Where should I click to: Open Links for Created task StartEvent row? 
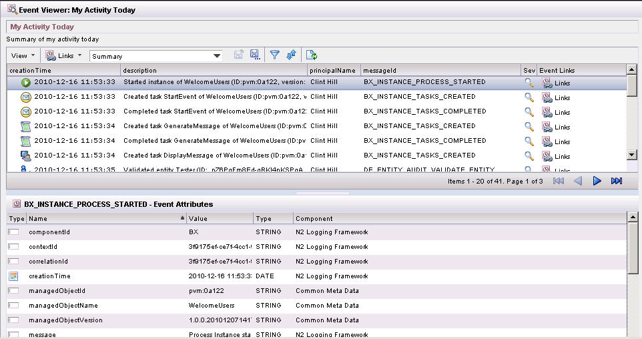(556, 98)
